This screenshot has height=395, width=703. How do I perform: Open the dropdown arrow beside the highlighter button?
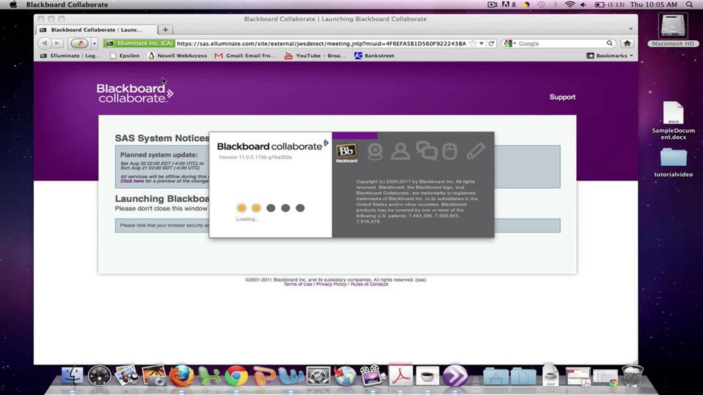(x=94, y=44)
